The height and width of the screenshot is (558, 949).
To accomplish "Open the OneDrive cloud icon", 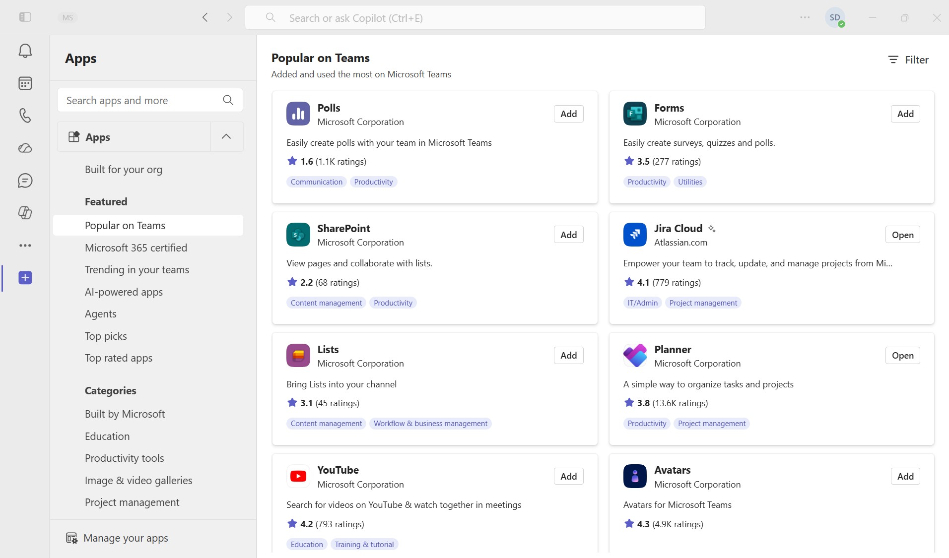I will coord(25,148).
